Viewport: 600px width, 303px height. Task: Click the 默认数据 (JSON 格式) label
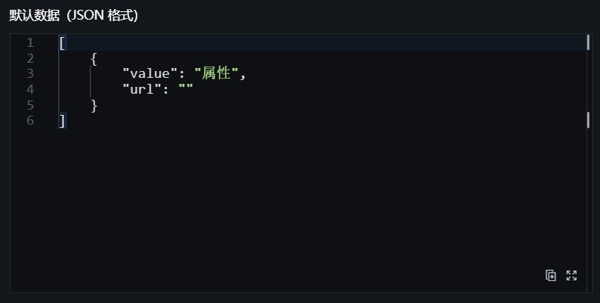tap(73, 16)
